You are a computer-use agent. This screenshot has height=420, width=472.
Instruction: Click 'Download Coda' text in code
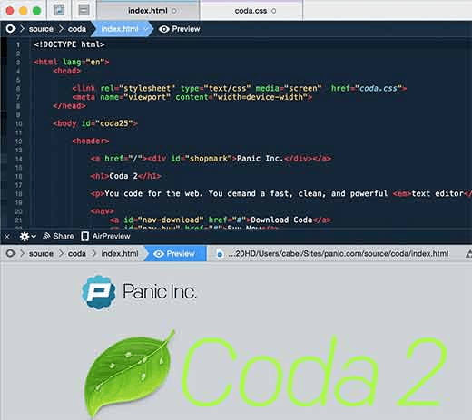(281, 220)
